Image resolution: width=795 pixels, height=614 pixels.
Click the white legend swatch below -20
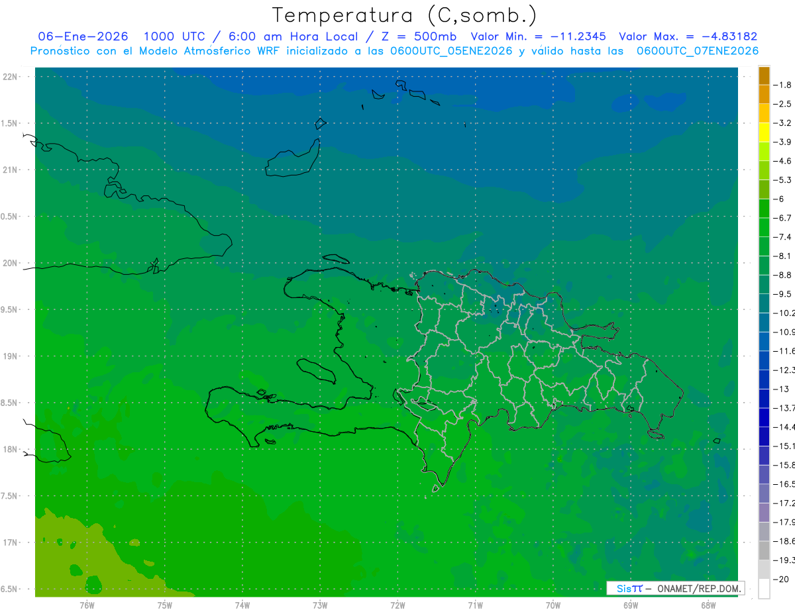[764, 588]
